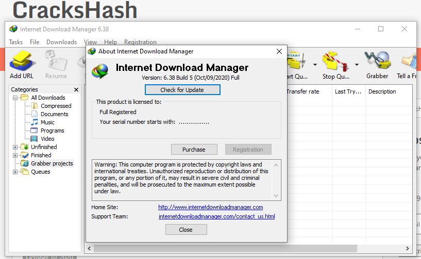The width and height of the screenshot is (421, 259).
Task: Click the Description column header
Action: (382, 91)
